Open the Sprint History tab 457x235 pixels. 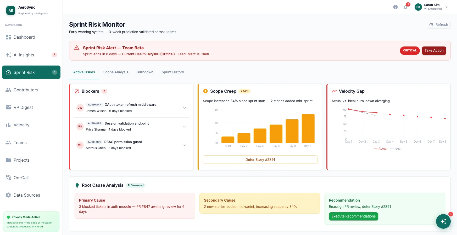[173, 72]
